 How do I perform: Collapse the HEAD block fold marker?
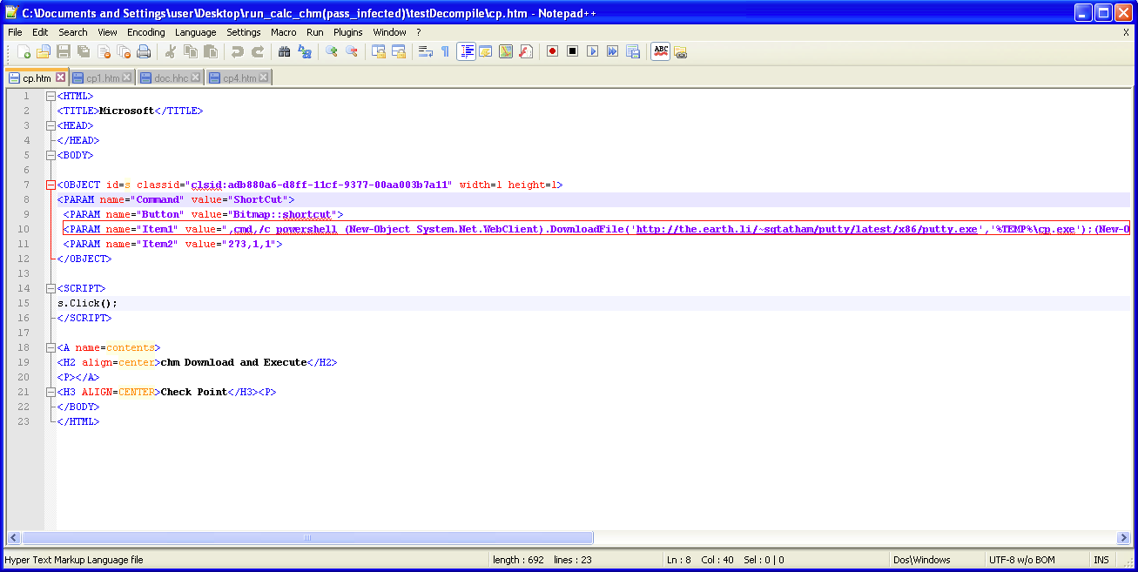pos(51,126)
